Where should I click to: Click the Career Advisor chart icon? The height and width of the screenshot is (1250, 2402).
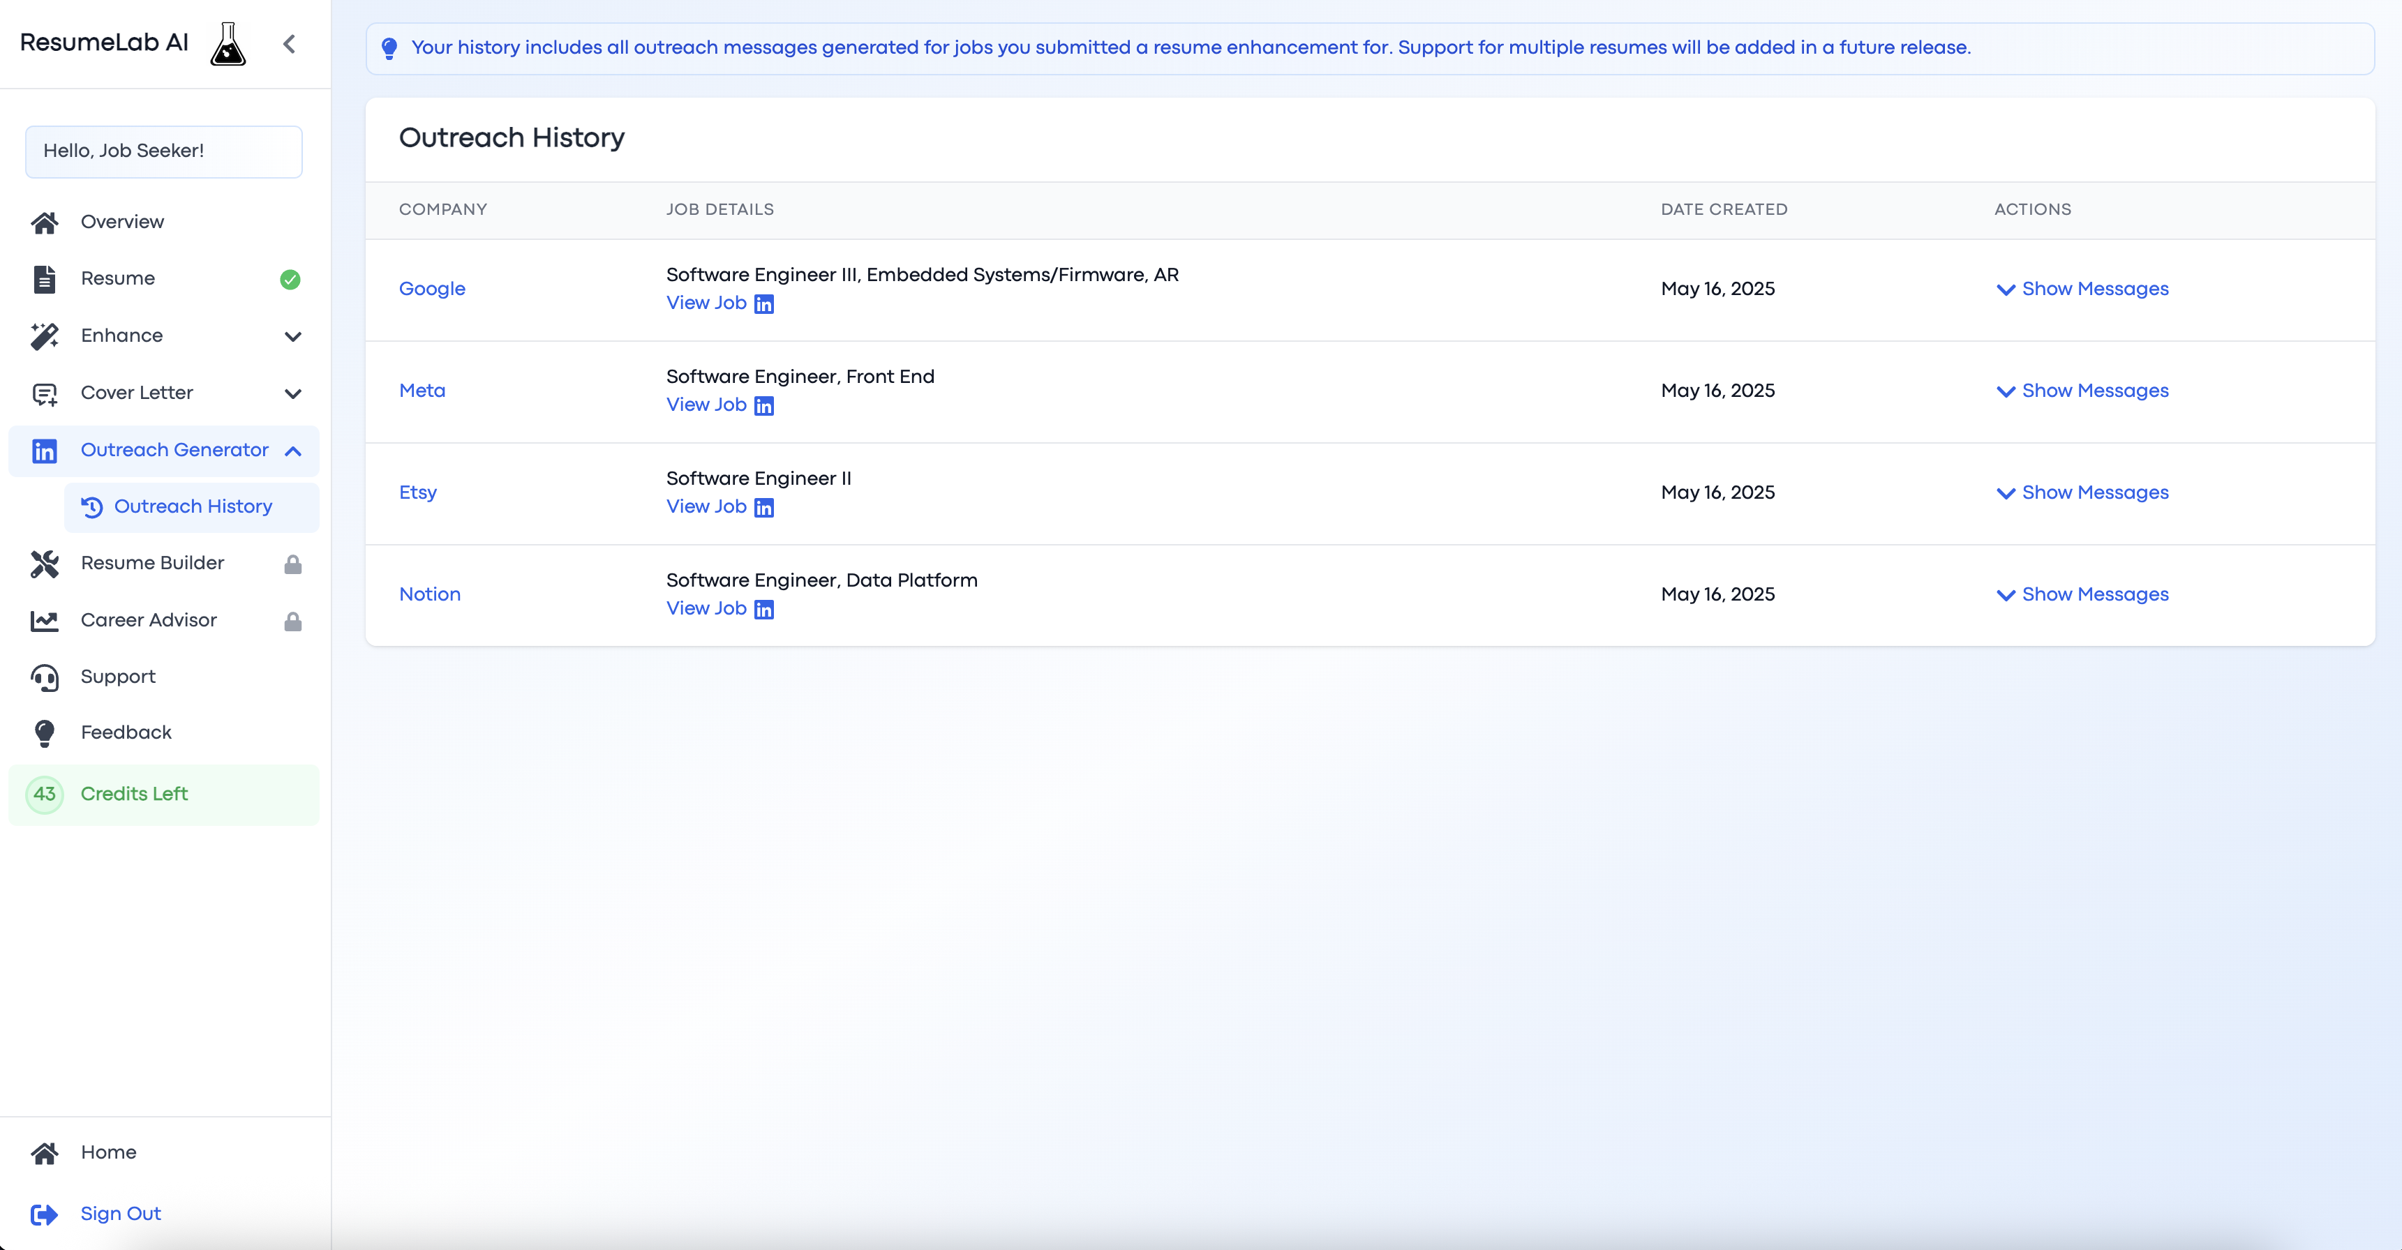click(x=44, y=621)
